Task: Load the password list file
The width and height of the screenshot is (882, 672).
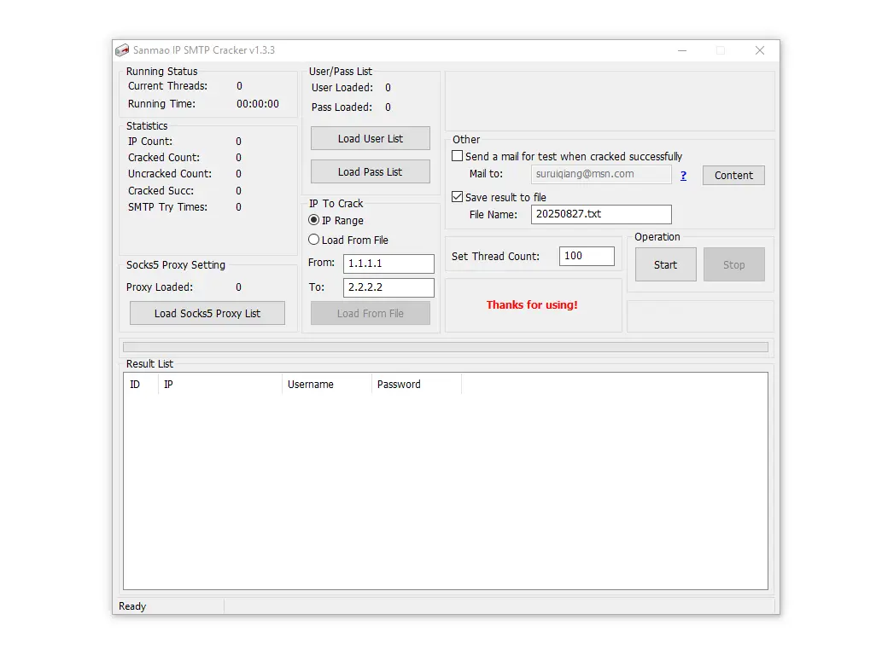Action: click(370, 171)
